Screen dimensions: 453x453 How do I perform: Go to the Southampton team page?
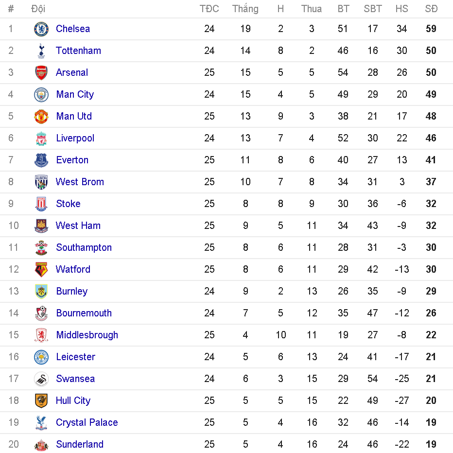click(84, 247)
